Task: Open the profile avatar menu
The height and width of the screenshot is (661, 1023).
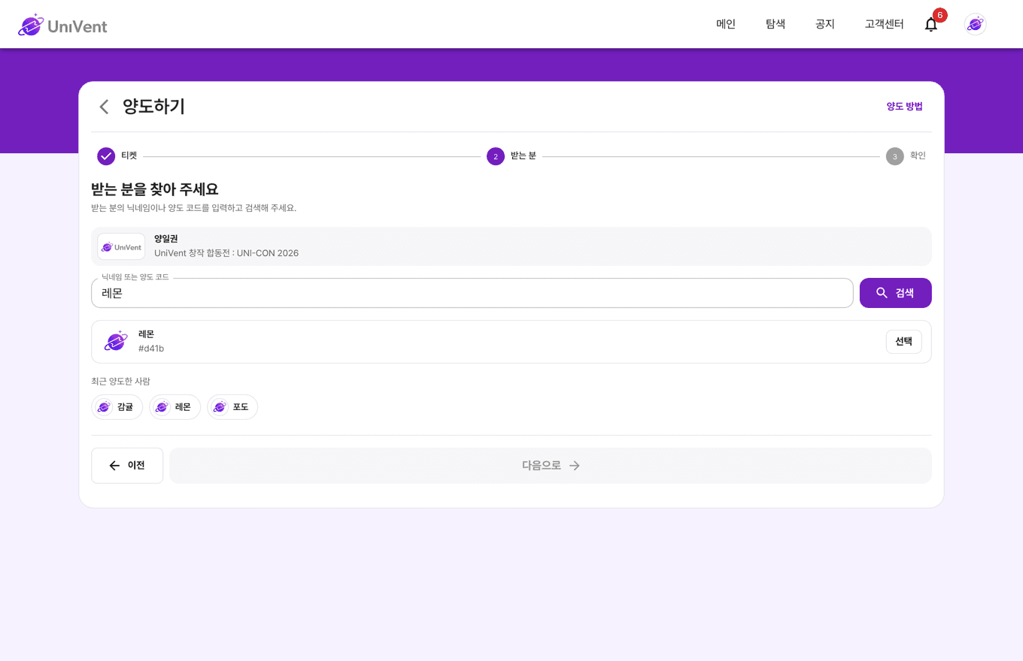Action: point(976,24)
